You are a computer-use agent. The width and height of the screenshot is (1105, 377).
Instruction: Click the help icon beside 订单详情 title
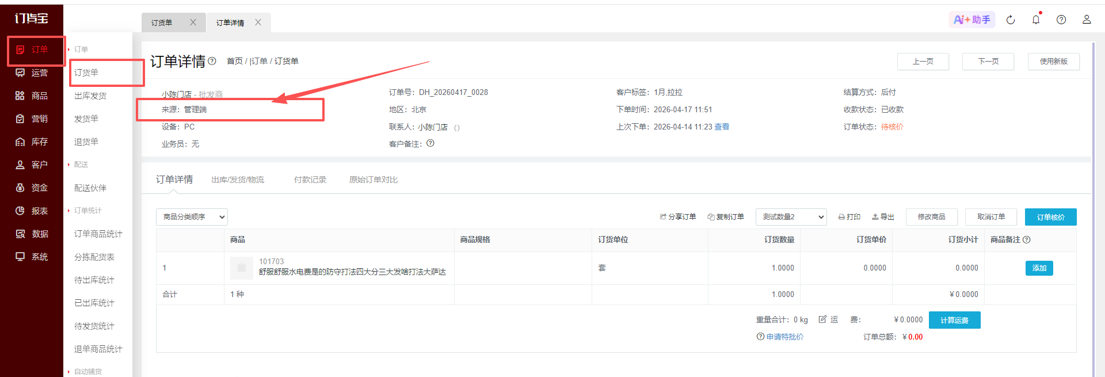[212, 61]
